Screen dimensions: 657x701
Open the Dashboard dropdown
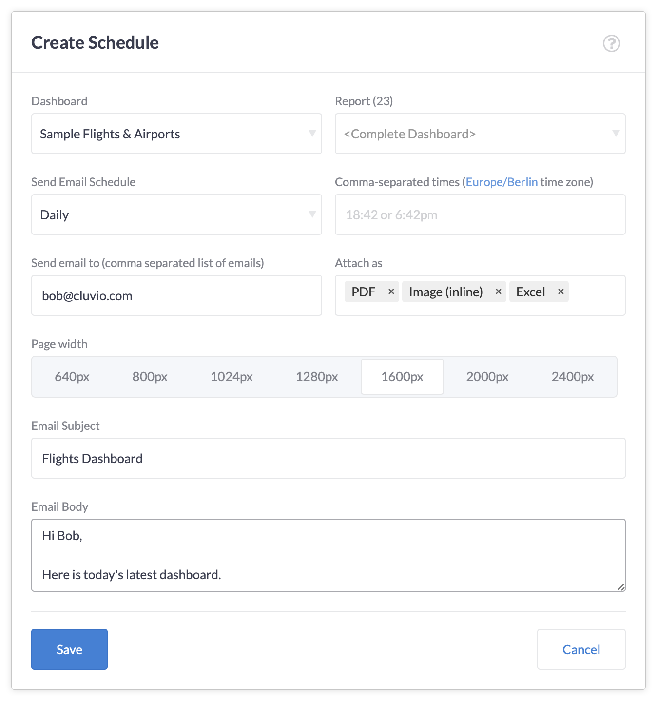176,134
